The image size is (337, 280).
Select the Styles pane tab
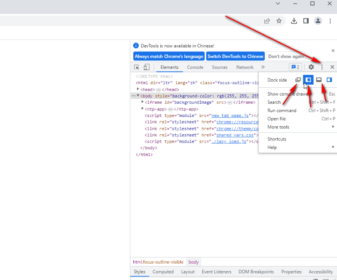[x=139, y=272]
